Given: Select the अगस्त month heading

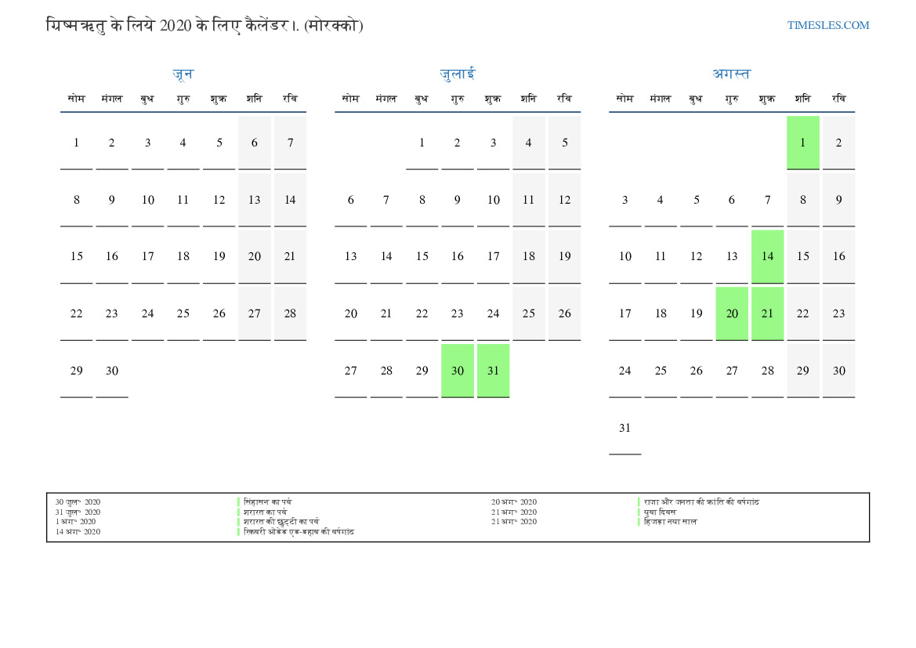Looking at the screenshot, I should click(x=731, y=74).
